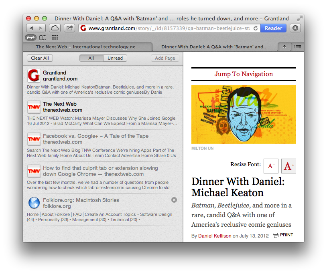
Task: Open Top Sites grid icon
Action: pyautogui.click(x=55, y=38)
